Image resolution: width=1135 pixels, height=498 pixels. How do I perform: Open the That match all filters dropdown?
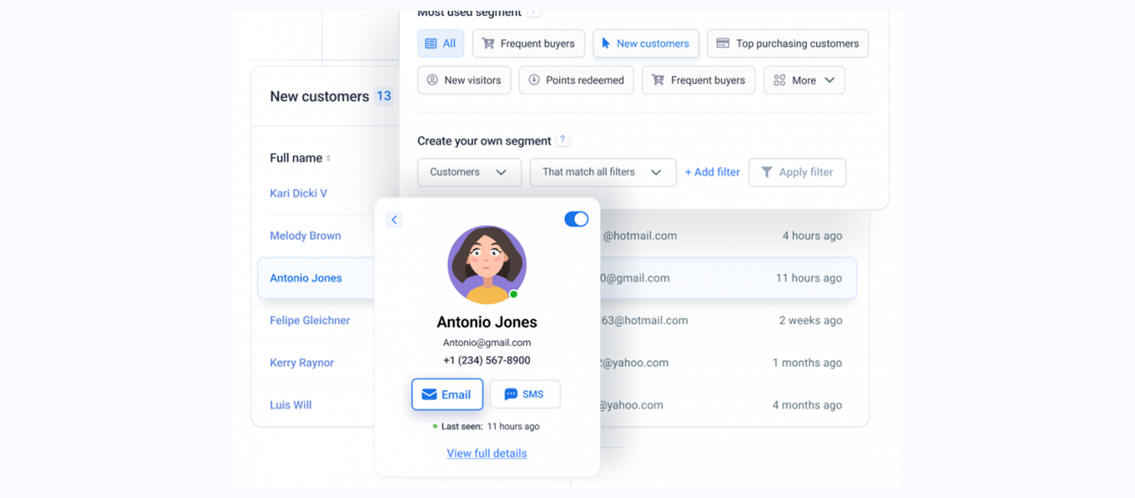602,173
